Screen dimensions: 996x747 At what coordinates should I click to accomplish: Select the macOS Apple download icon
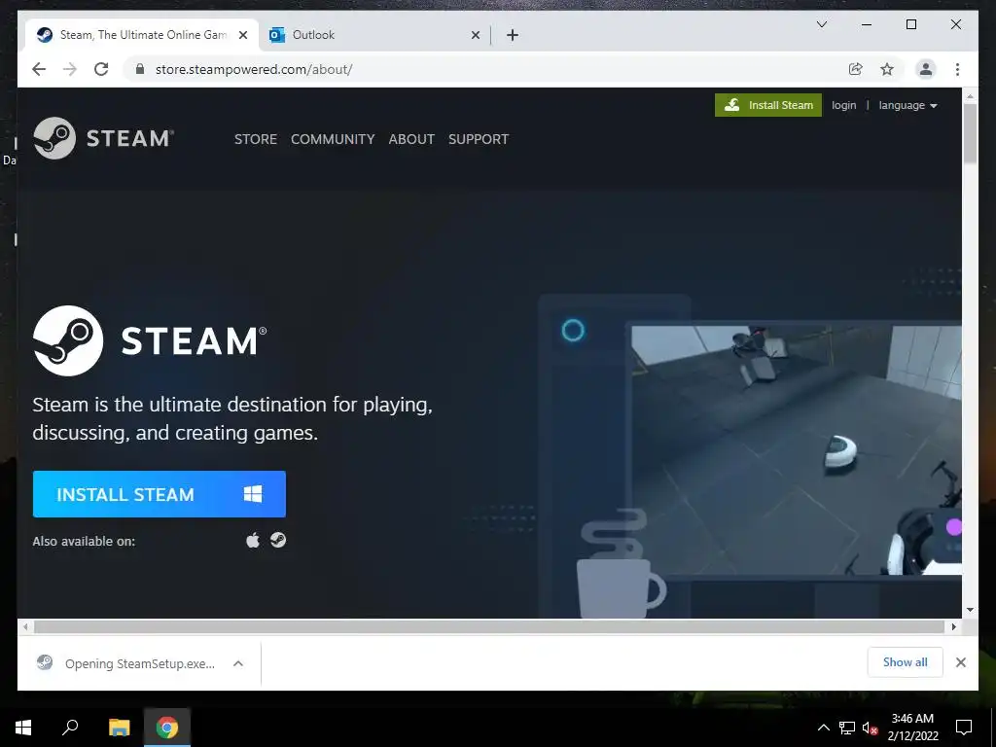click(x=253, y=540)
